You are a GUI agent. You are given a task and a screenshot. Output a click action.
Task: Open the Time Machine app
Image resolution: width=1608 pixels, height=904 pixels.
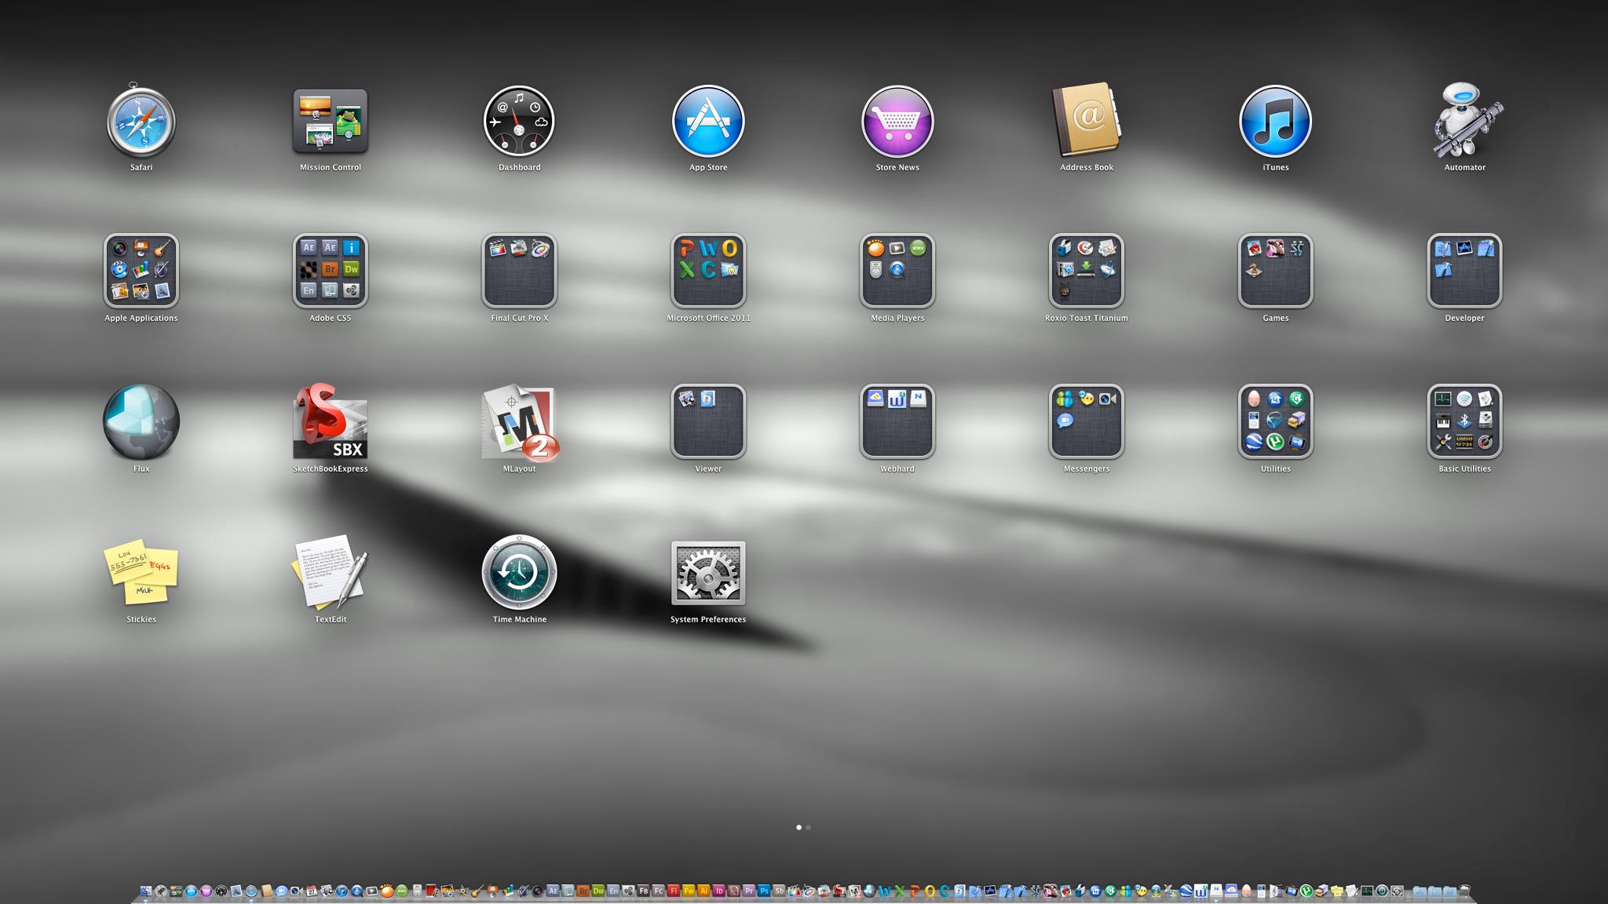[519, 573]
